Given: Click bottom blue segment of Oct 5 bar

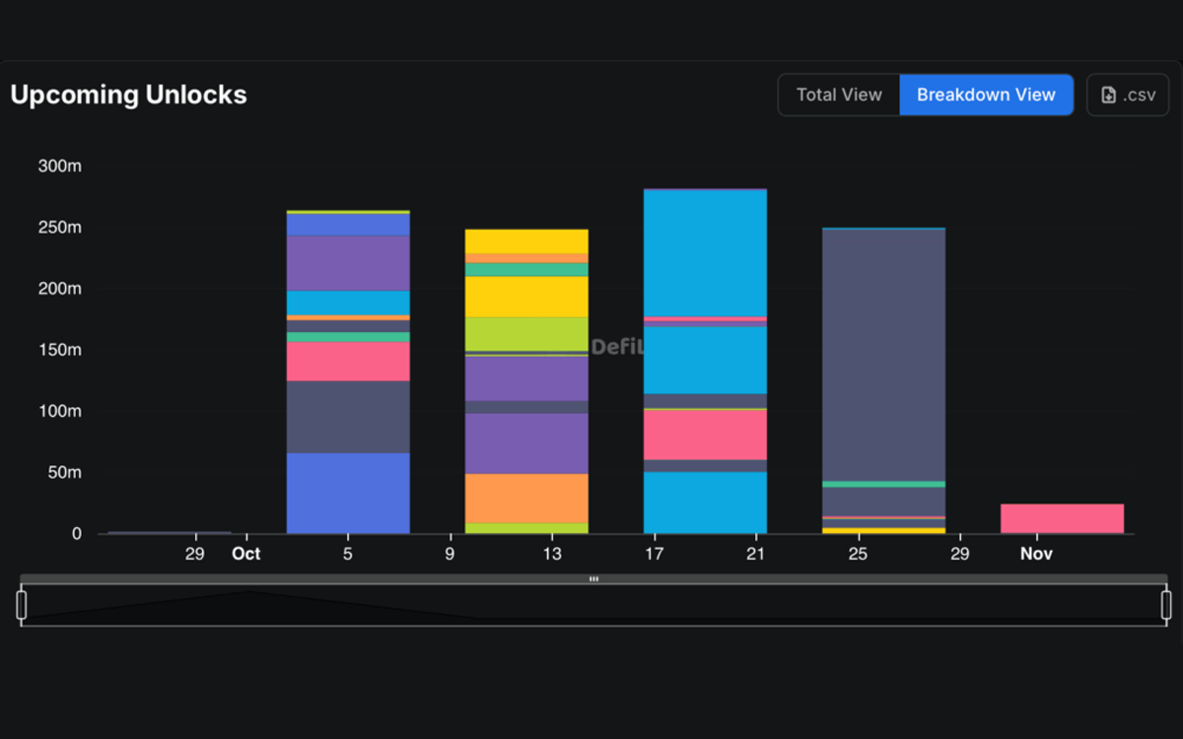Looking at the screenshot, I should point(348,493).
